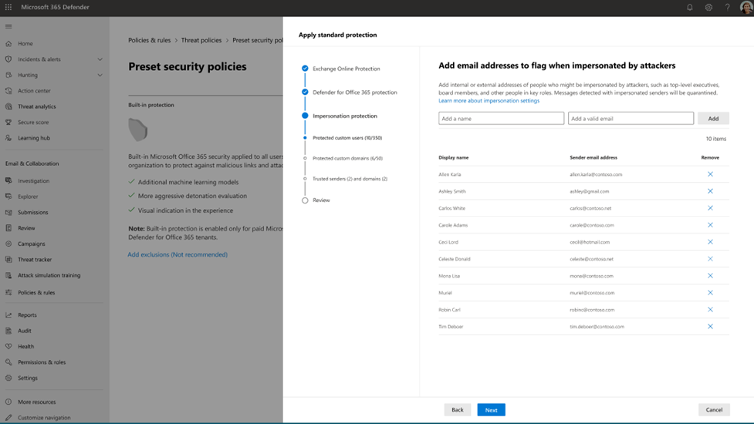This screenshot has width=754, height=424.
Task: Remove Ashley Smith from list
Action: pyautogui.click(x=710, y=191)
